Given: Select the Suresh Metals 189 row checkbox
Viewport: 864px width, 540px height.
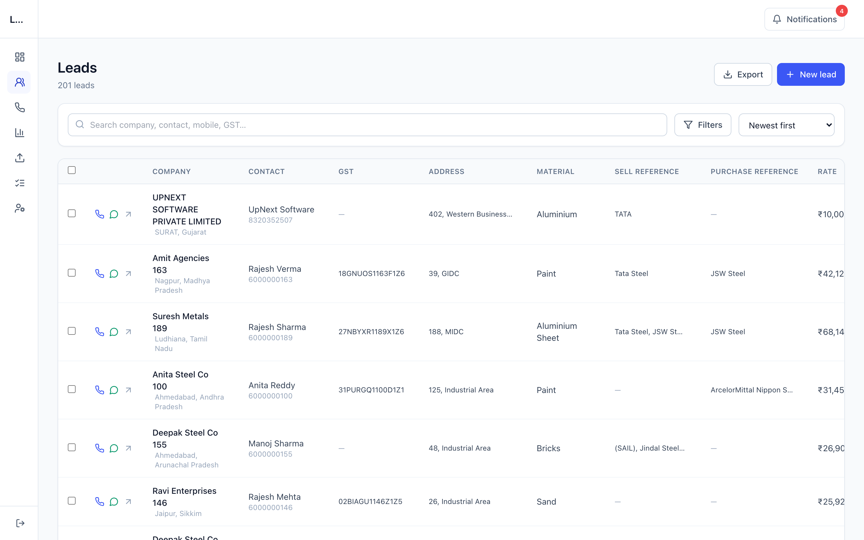Looking at the screenshot, I should point(72,331).
